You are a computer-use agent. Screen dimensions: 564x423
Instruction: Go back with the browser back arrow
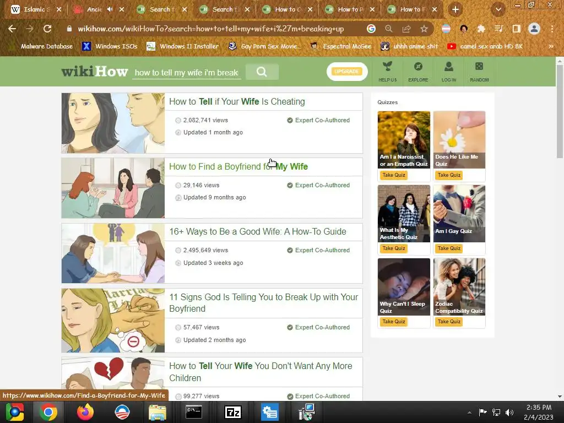(x=12, y=29)
